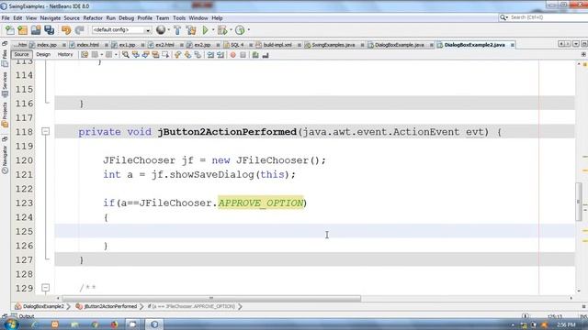Screen dimensions: 588x330
Task: Click the New Project toolbar icon
Action: coord(23,30)
